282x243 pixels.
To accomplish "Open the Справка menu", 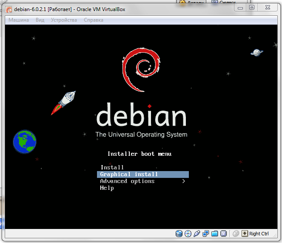I will click(94, 20).
